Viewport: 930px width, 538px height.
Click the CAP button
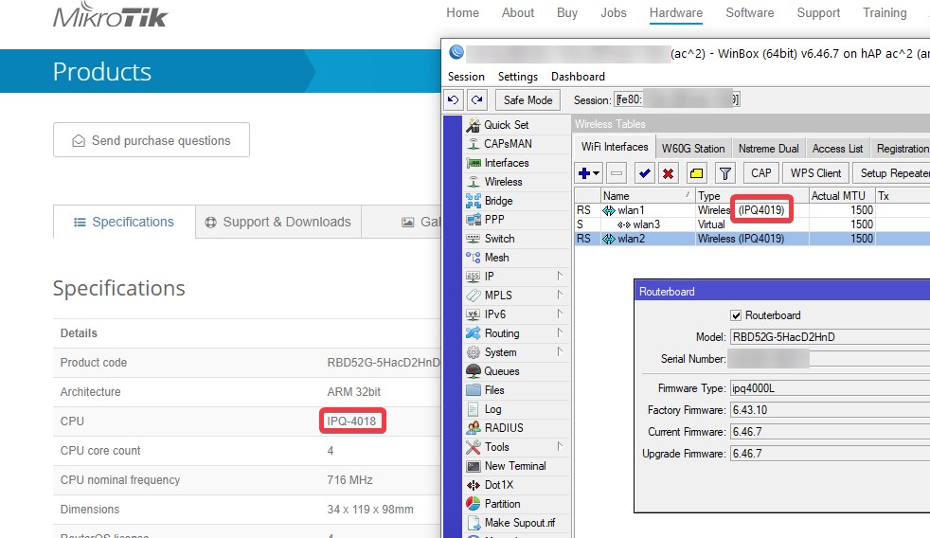click(761, 173)
